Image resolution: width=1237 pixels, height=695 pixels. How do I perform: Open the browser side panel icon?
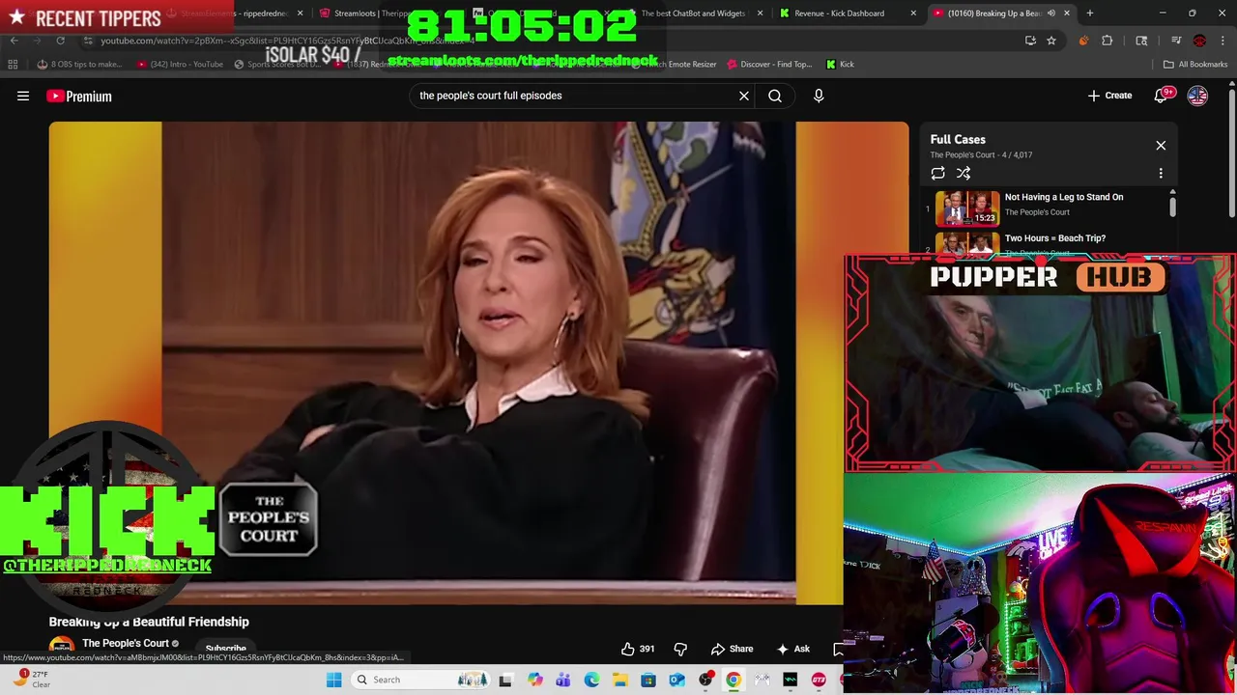[1141, 41]
